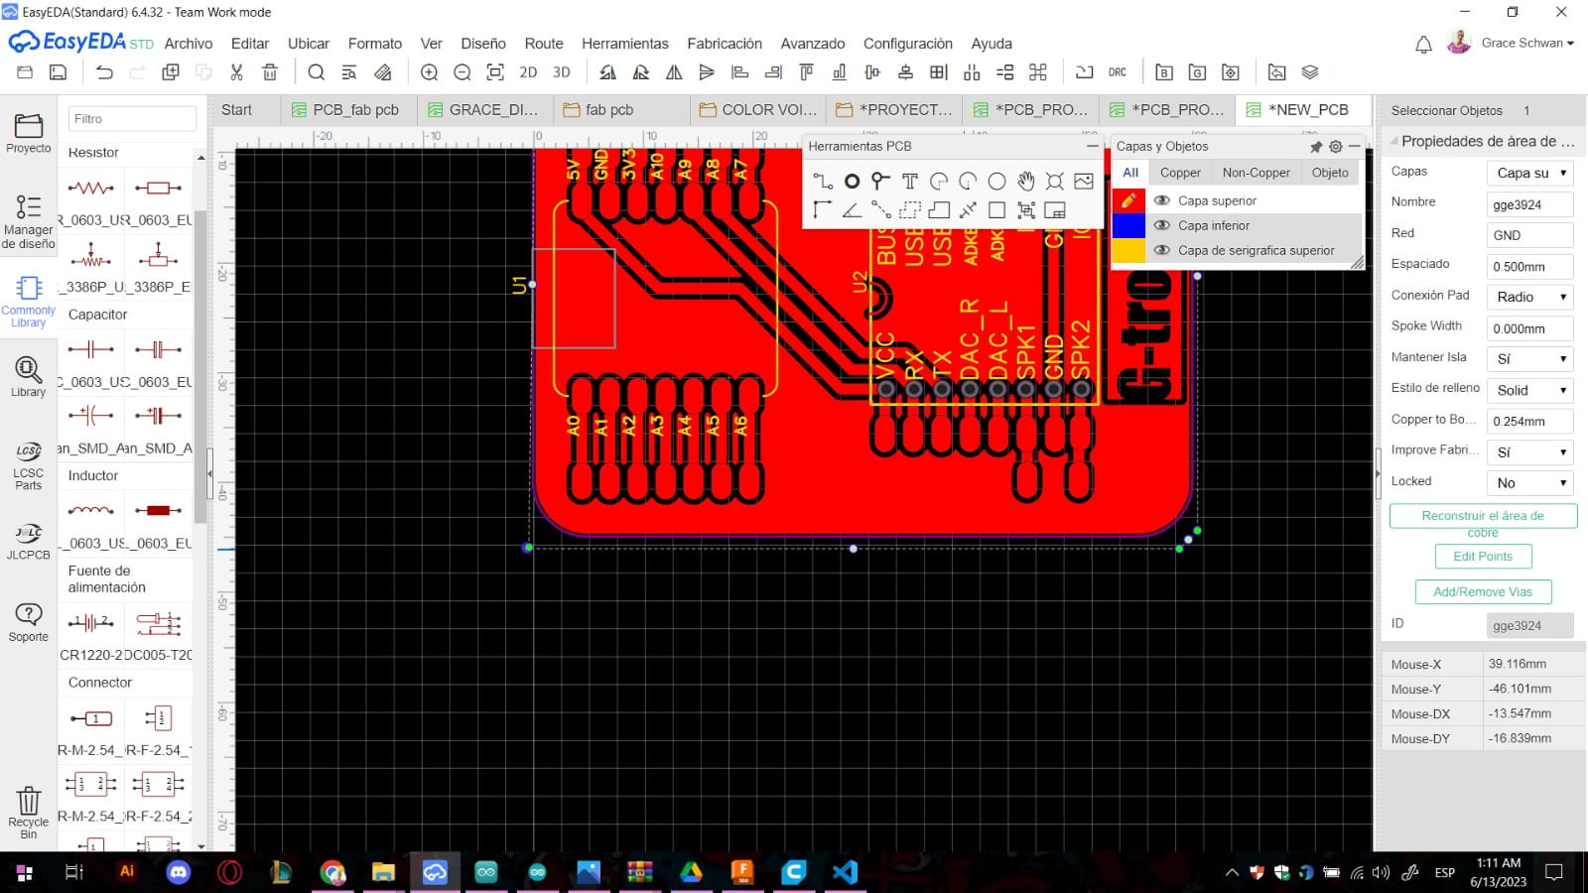Open the Fabricación menu
1588x893 pixels.
[x=725, y=44]
